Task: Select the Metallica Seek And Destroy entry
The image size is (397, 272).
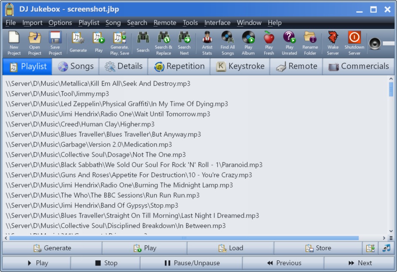Action: click(x=97, y=84)
